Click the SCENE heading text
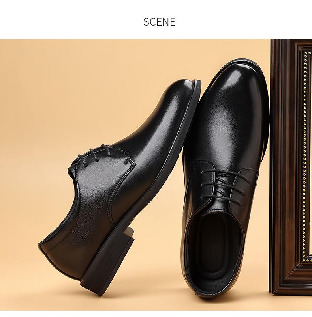The width and height of the screenshot is (312, 317). [159, 22]
